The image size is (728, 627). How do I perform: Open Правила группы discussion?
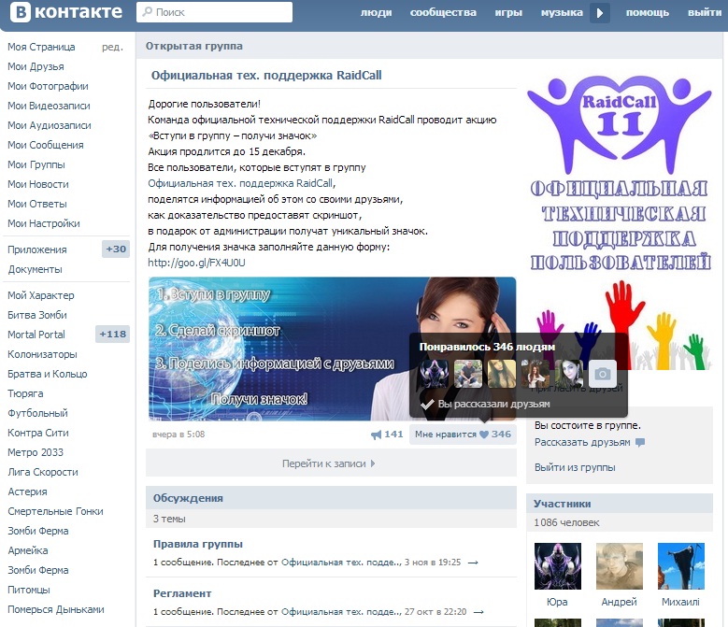[x=198, y=544]
